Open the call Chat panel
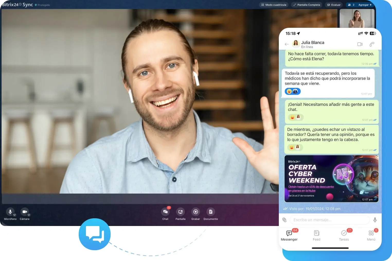This screenshot has height=261, width=392. [165, 212]
